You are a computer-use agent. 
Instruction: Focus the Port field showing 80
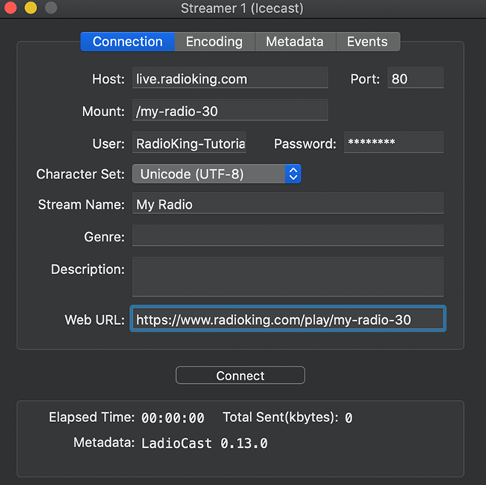click(x=415, y=78)
